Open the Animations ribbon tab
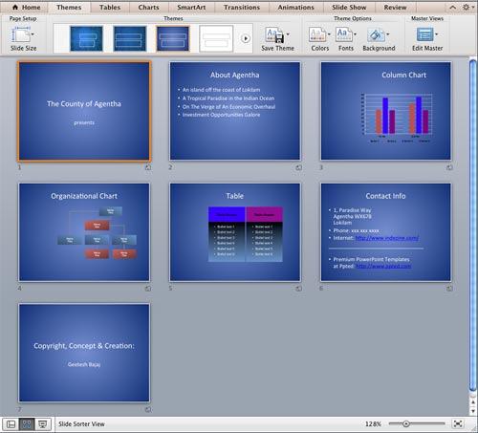This screenshot has height=433, width=478. 295,7
